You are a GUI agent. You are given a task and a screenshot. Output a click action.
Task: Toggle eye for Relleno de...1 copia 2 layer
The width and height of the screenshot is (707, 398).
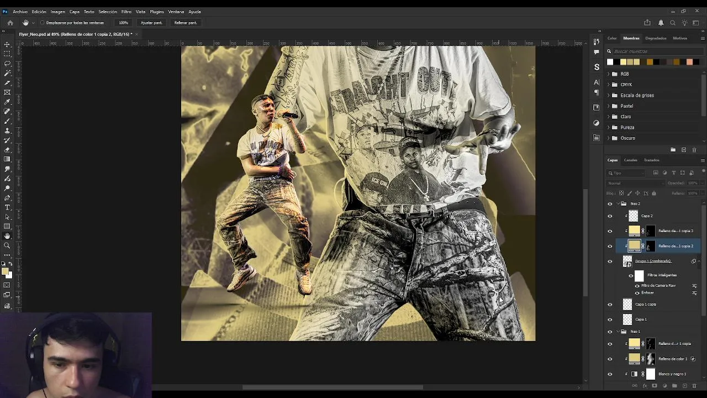coord(610,246)
